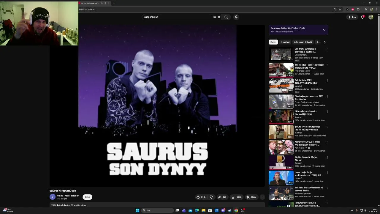This screenshot has height=214, width=380.
Task: Click the install app icon in address bar
Action: coord(335,9)
